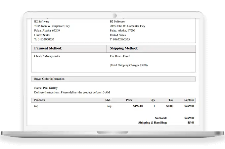Select phone 'T: 01632960555' in right address

tap(120, 39)
